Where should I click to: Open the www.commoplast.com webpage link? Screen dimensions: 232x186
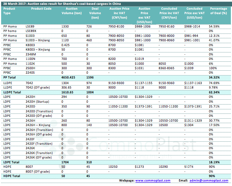(x=153, y=180)
